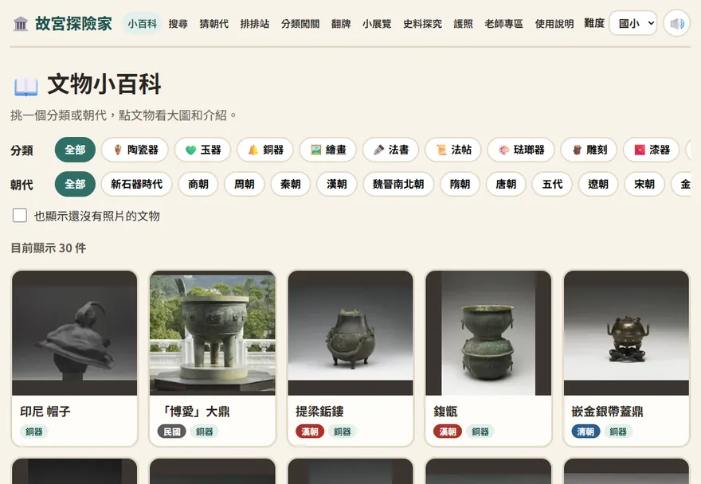Click the 故宮探險家 site title
Viewport: 701px width, 484px height.
tap(73, 24)
